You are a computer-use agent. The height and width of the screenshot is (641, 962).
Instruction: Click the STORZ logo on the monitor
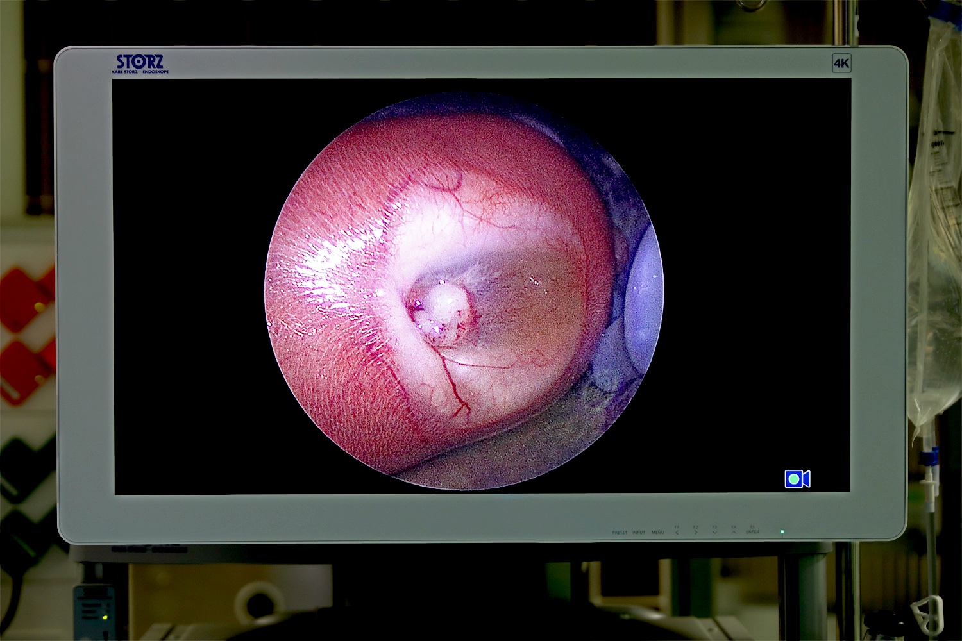tap(140, 62)
